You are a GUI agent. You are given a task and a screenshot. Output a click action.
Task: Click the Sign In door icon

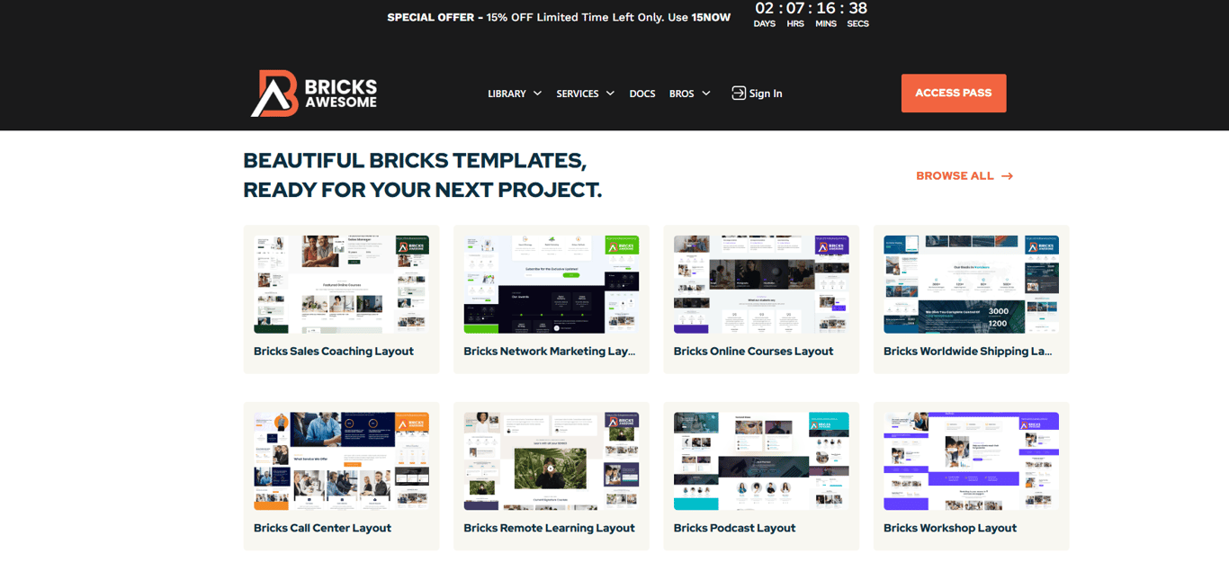pyautogui.click(x=739, y=94)
